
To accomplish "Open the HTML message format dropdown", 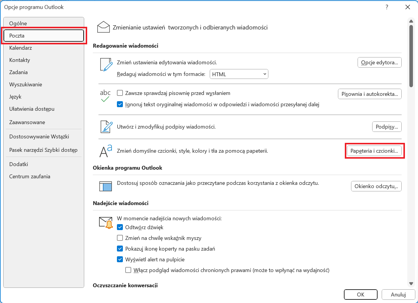I will coord(239,74).
